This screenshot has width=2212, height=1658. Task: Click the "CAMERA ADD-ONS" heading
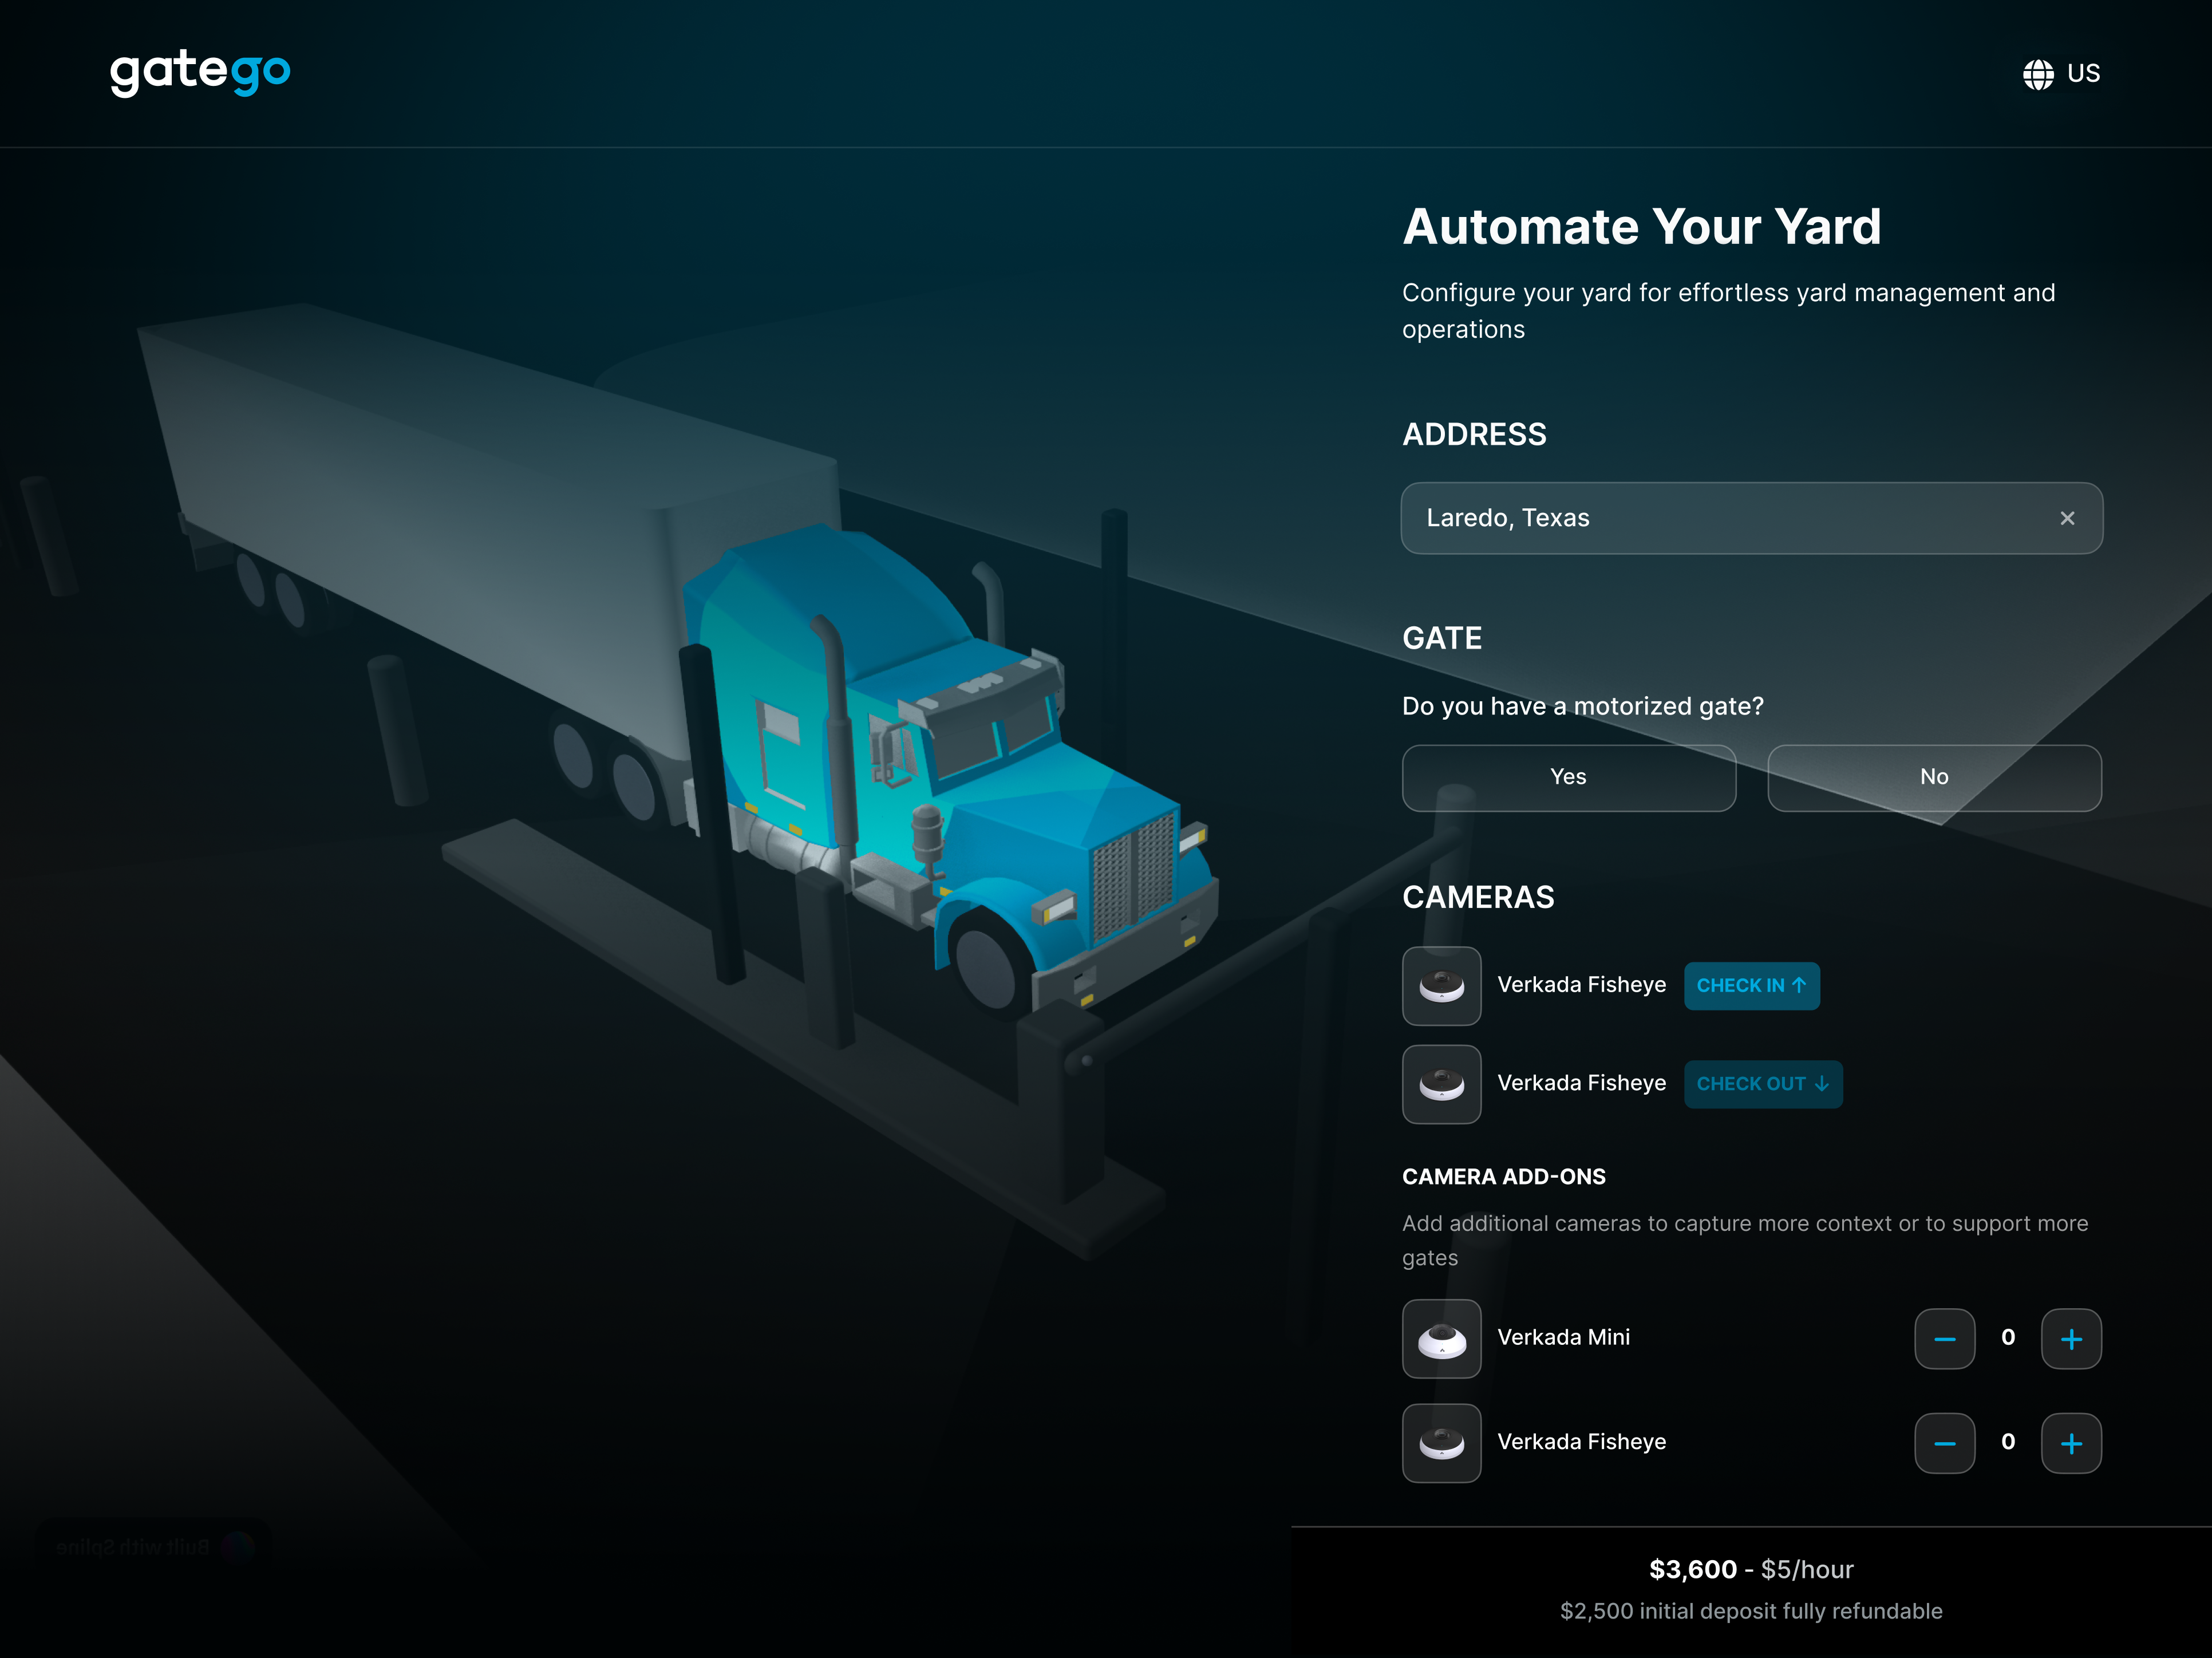click(1504, 1177)
